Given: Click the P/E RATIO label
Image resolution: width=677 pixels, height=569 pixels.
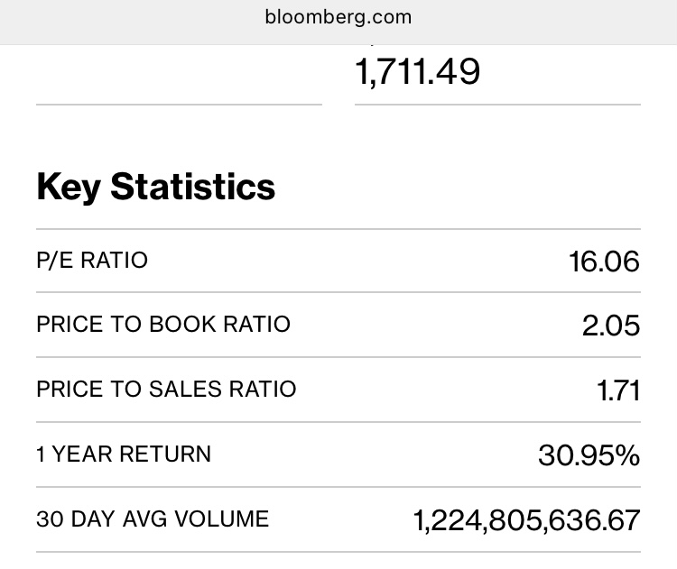Looking at the screenshot, I should pos(92,261).
